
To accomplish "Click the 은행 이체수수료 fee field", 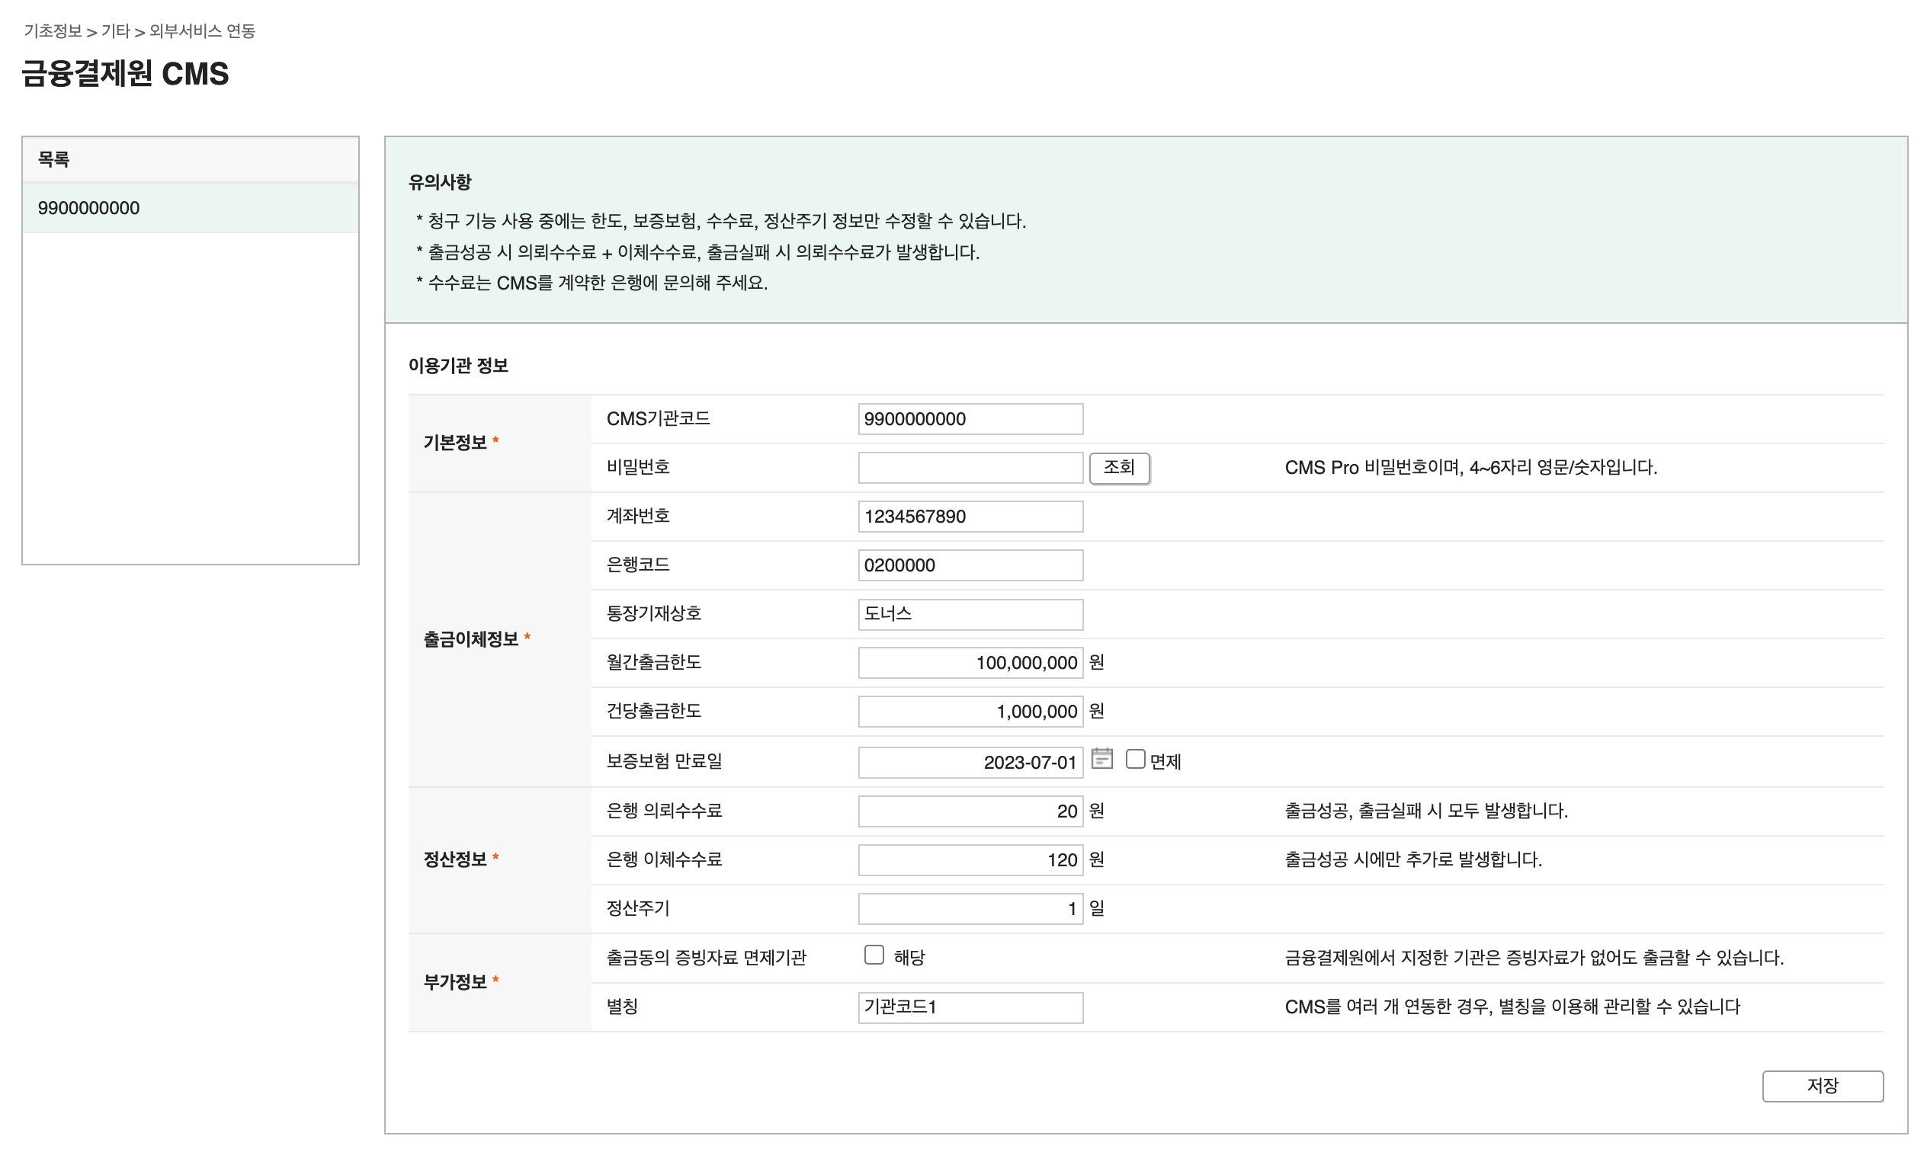I will click(x=970, y=859).
